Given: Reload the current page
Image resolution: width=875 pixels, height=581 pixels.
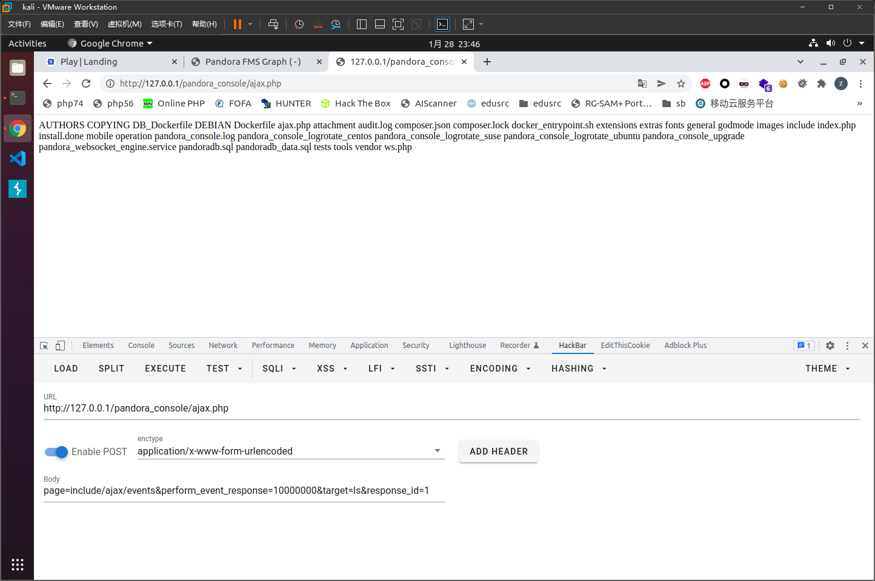Looking at the screenshot, I should 86,84.
